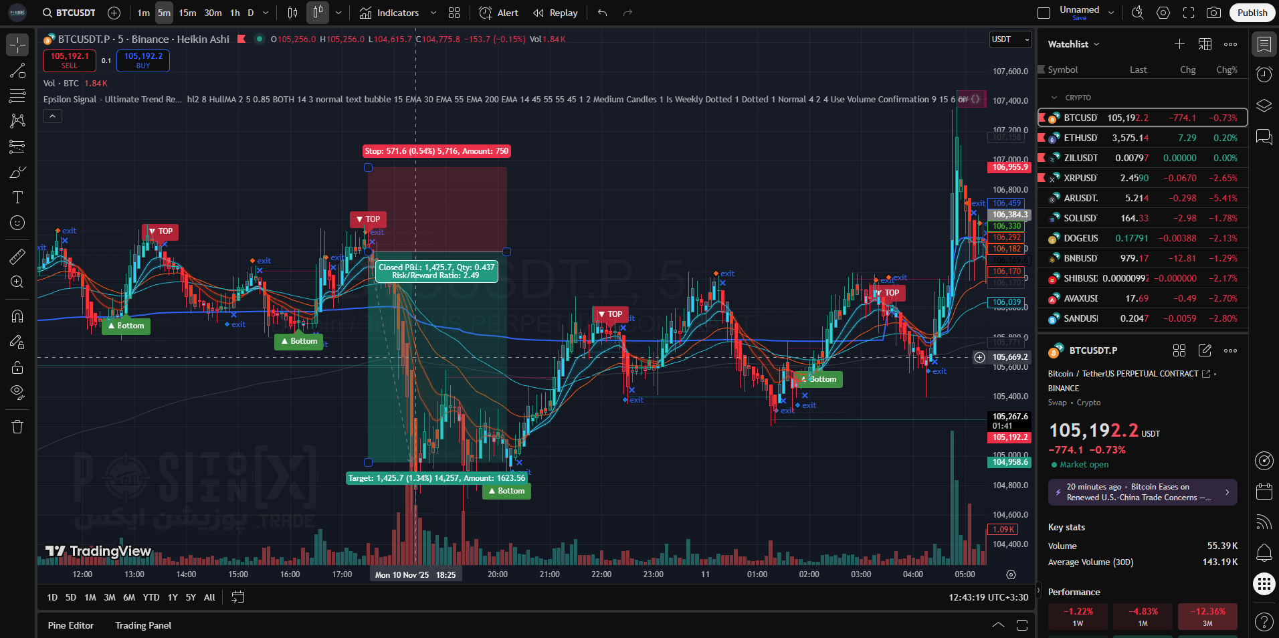Take a chart snapshot with camera icon
Image resolution: width=1279 pixels, height=638 pixels.
(x=1213, y=13)
